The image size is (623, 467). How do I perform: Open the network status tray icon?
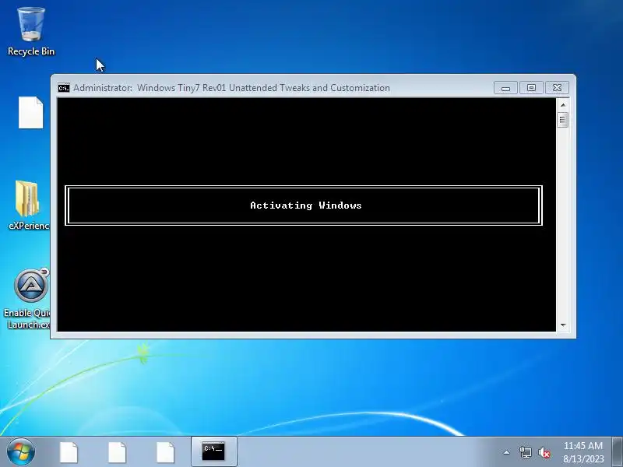click(525, 452)
